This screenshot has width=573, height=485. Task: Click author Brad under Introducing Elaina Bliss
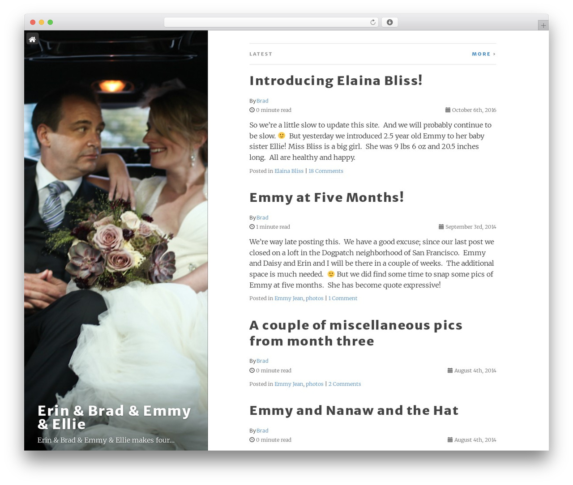pos(262,101)
